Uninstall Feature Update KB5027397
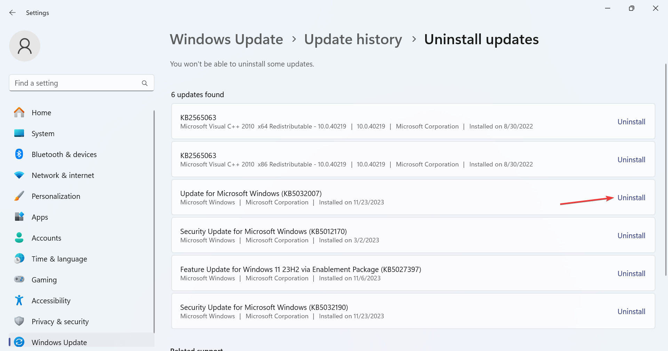The image size is (668, 351). click(631, 274)
